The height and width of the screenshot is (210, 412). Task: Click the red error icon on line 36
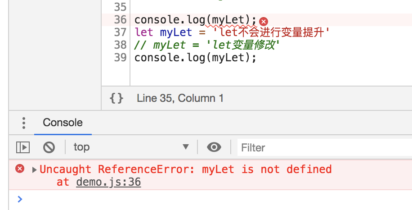264,21
